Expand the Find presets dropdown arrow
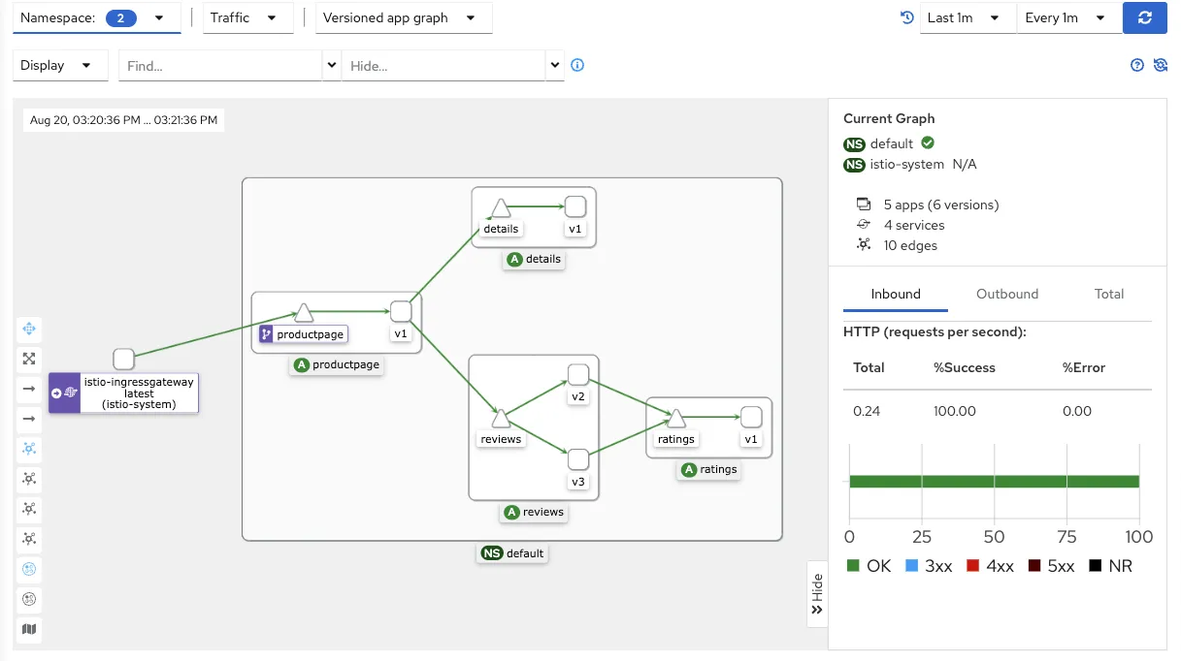This screenshot has height=661, width=1181. [332, 65]
